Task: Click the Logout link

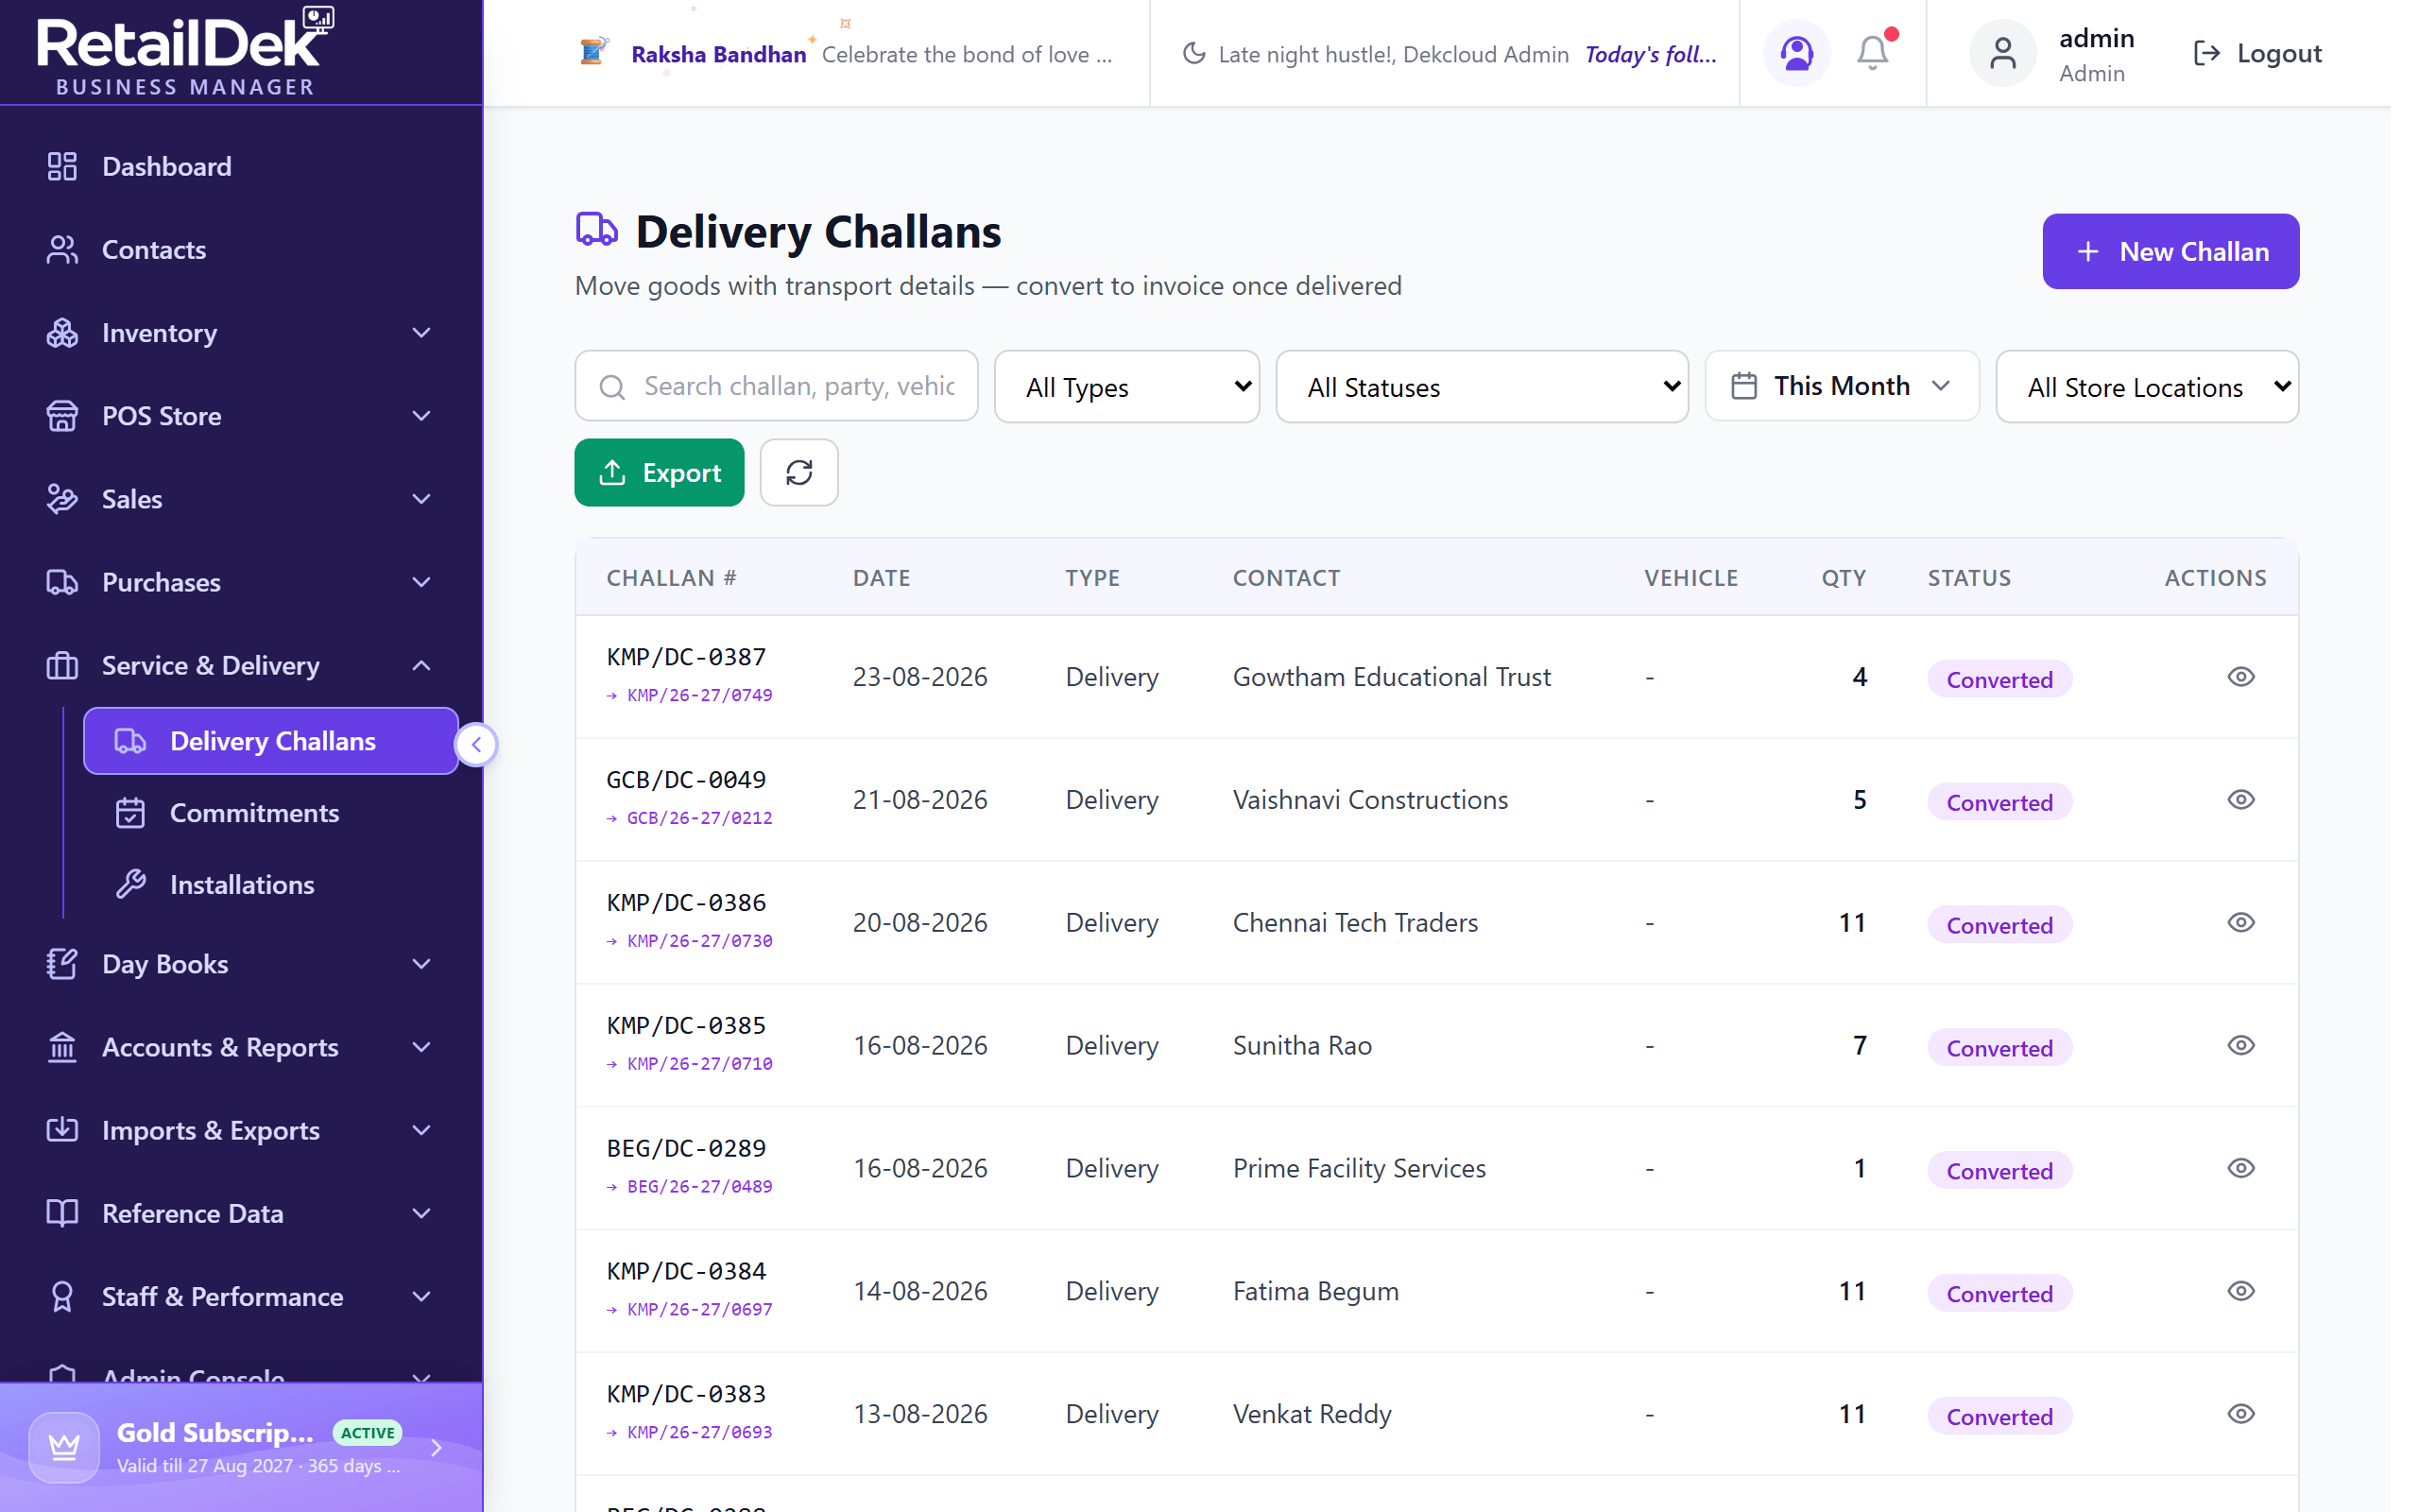Action: coord(2257,53)
